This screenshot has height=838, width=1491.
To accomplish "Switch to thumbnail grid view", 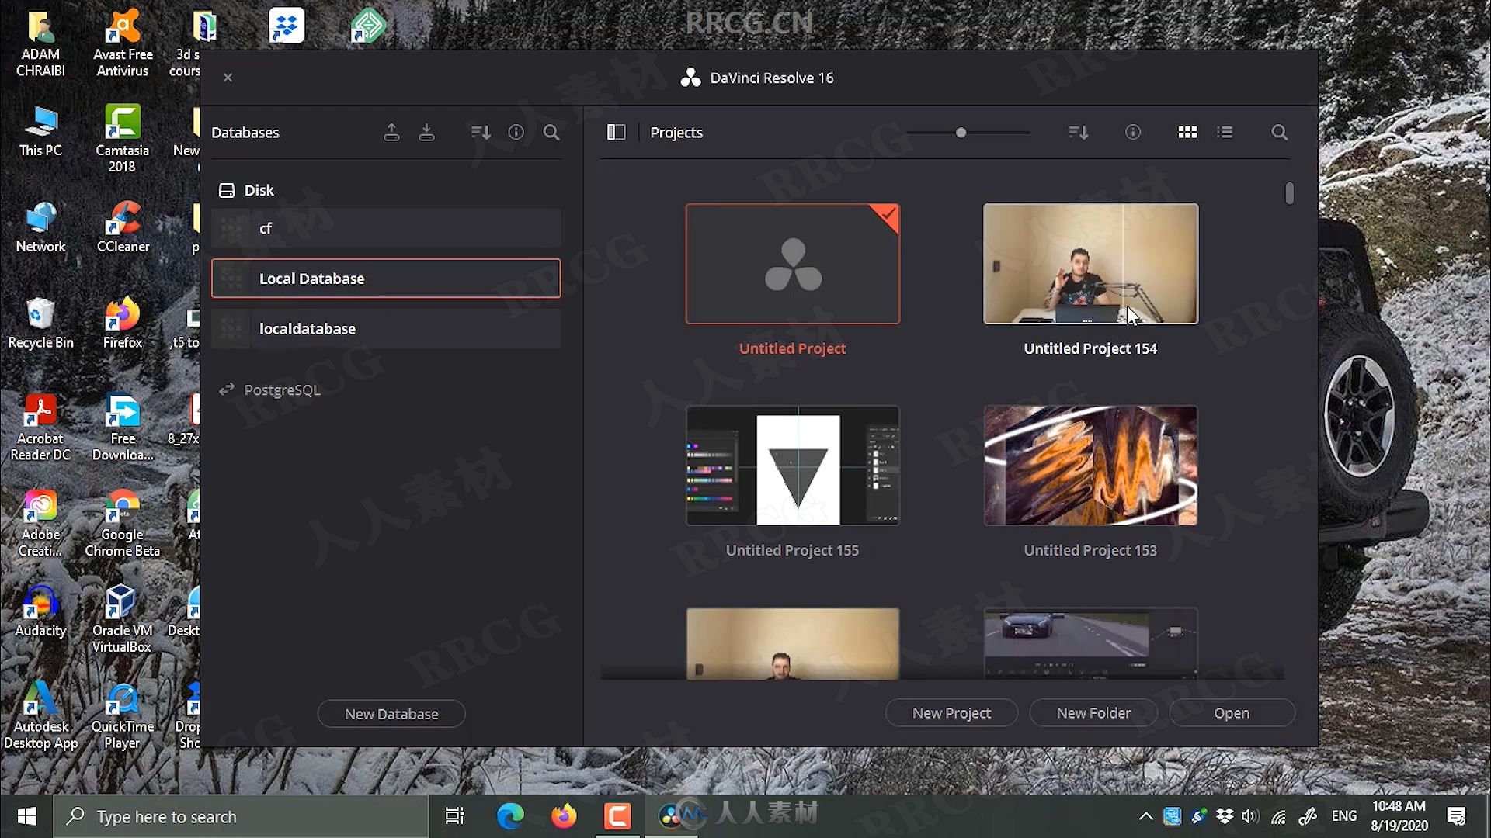I will tap(1187, 133).
